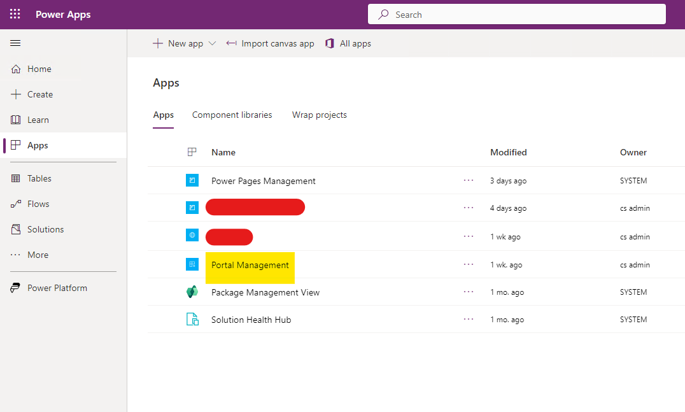This screenshot has height=412, width=685.
Task: Open Solution Health Hub app link
Action: pos(251,320)
